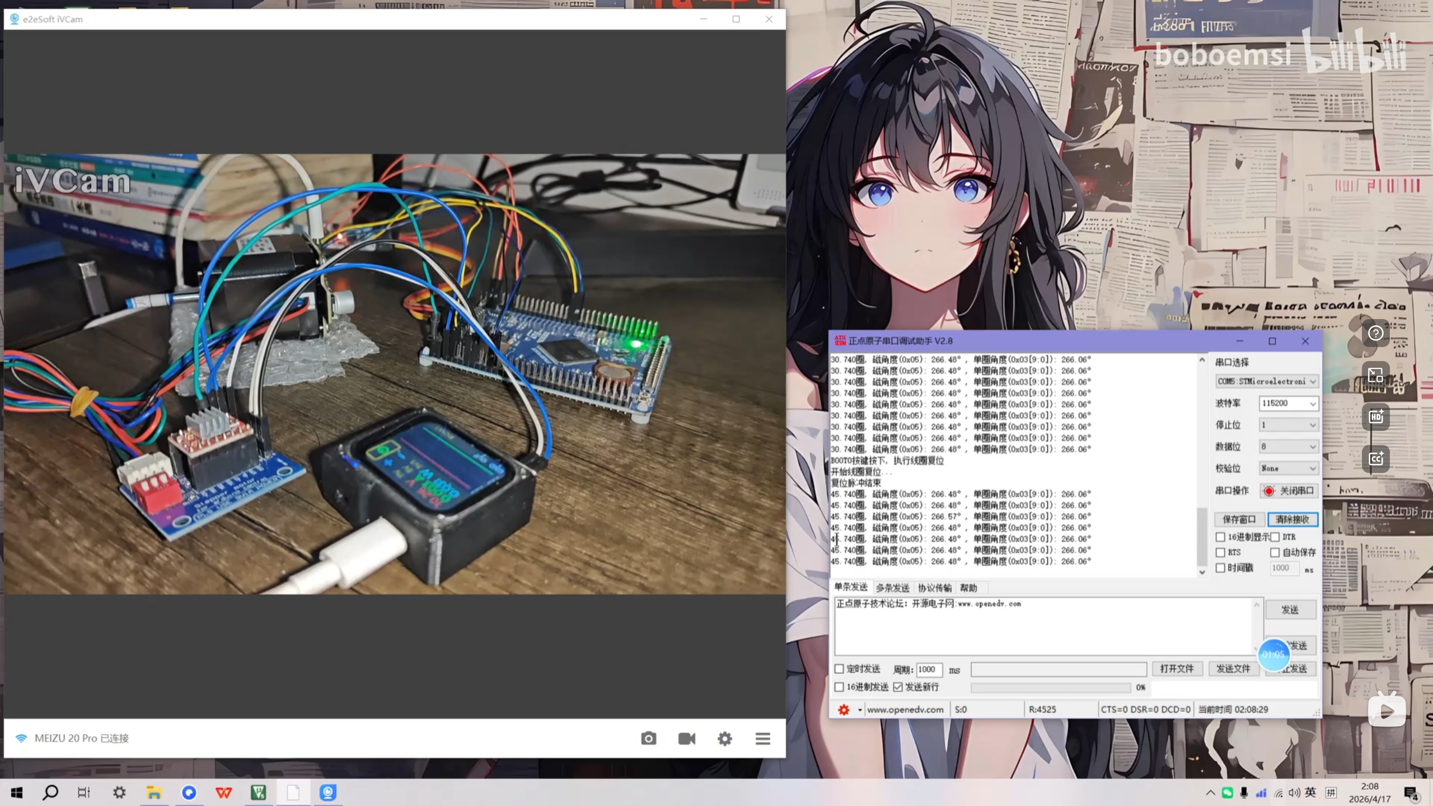
Task: Click the 打开文件 button
Action: pos(1177,669)
